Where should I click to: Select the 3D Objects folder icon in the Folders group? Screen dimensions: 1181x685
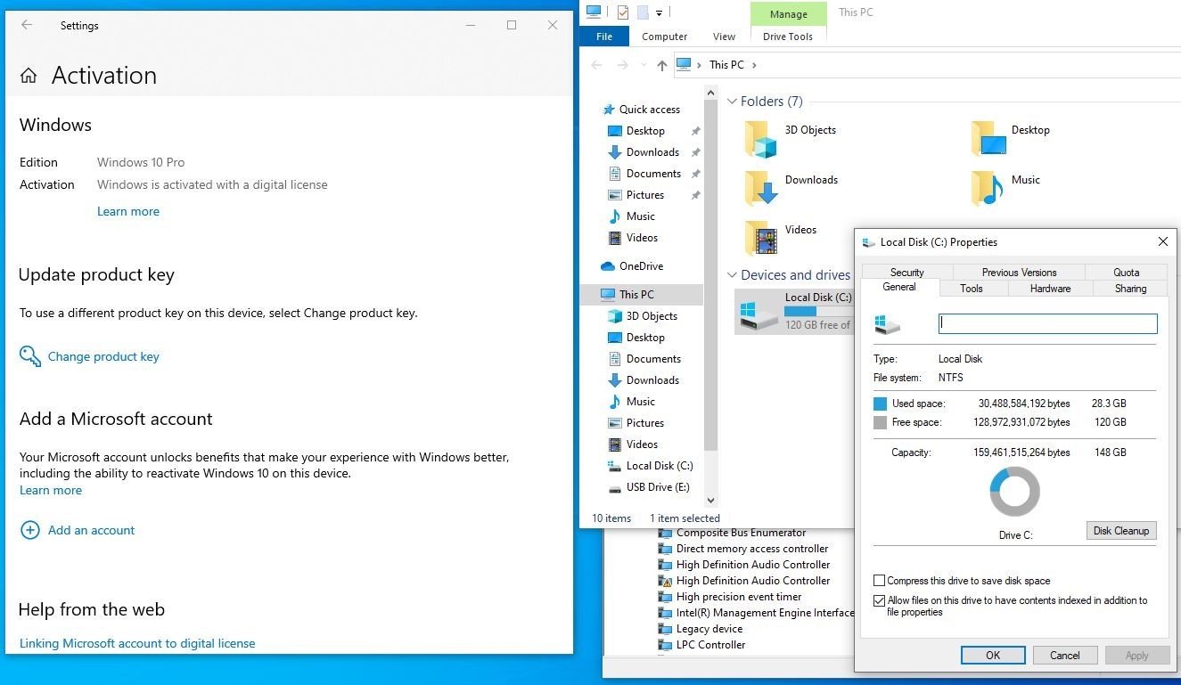(760, 139)
